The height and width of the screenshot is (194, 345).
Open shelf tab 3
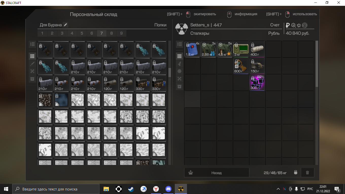coord(62,33)
